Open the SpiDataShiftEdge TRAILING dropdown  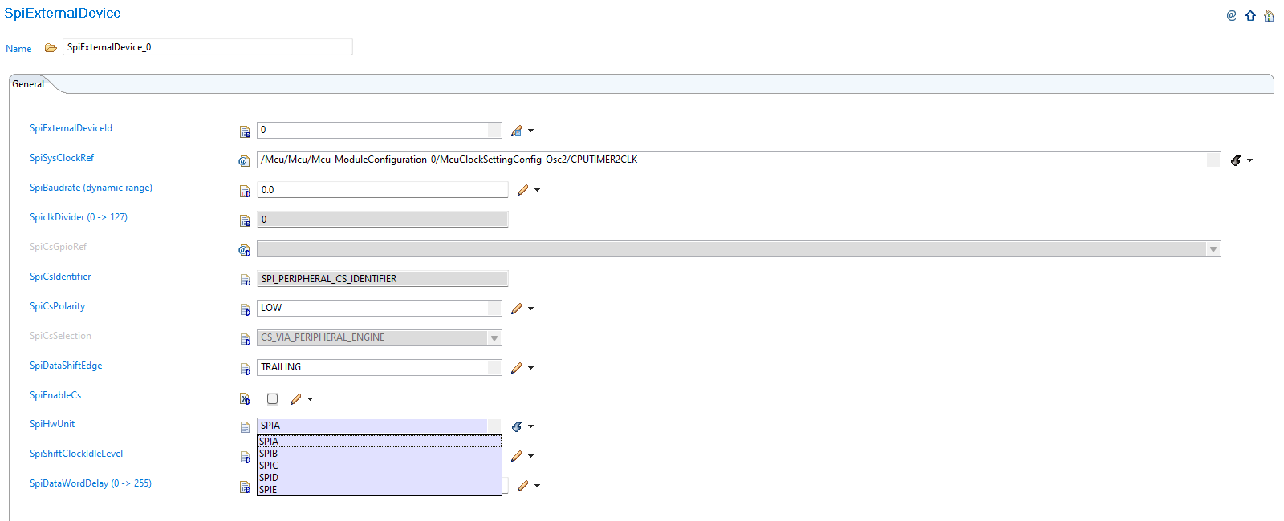pyautogui.click(x=494, y=367)
